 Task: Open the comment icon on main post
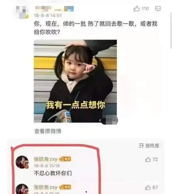(x=158, y=9)
